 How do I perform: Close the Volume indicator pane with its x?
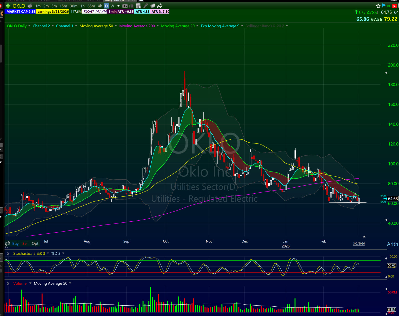click(8, 284)
